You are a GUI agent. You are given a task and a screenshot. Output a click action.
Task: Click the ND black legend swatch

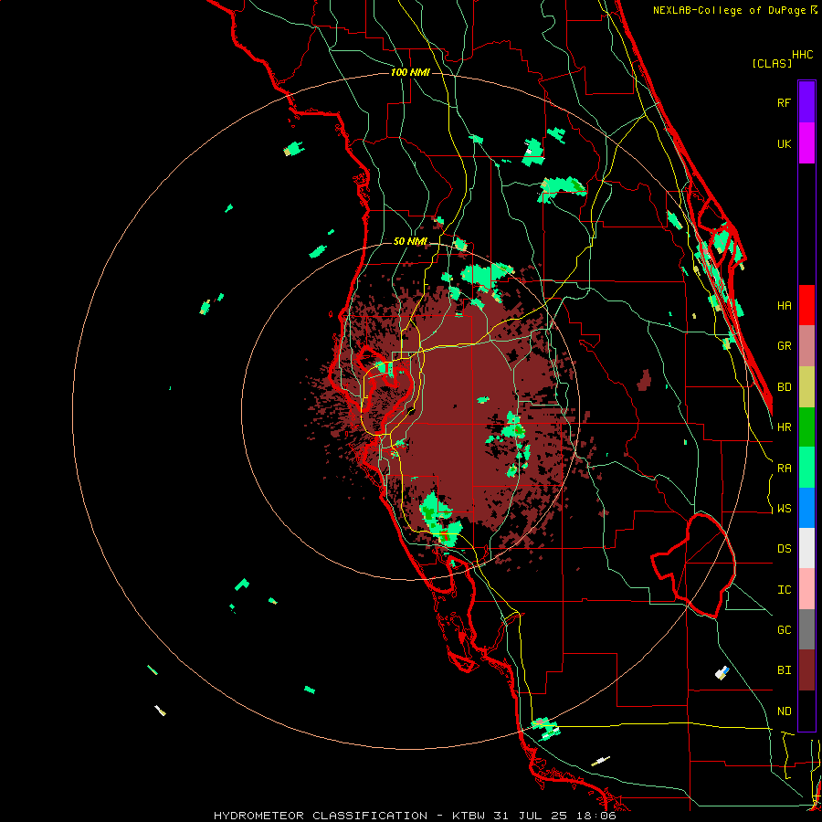806,711
